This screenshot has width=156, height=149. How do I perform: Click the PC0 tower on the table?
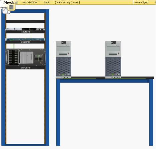tap(63, 60)
